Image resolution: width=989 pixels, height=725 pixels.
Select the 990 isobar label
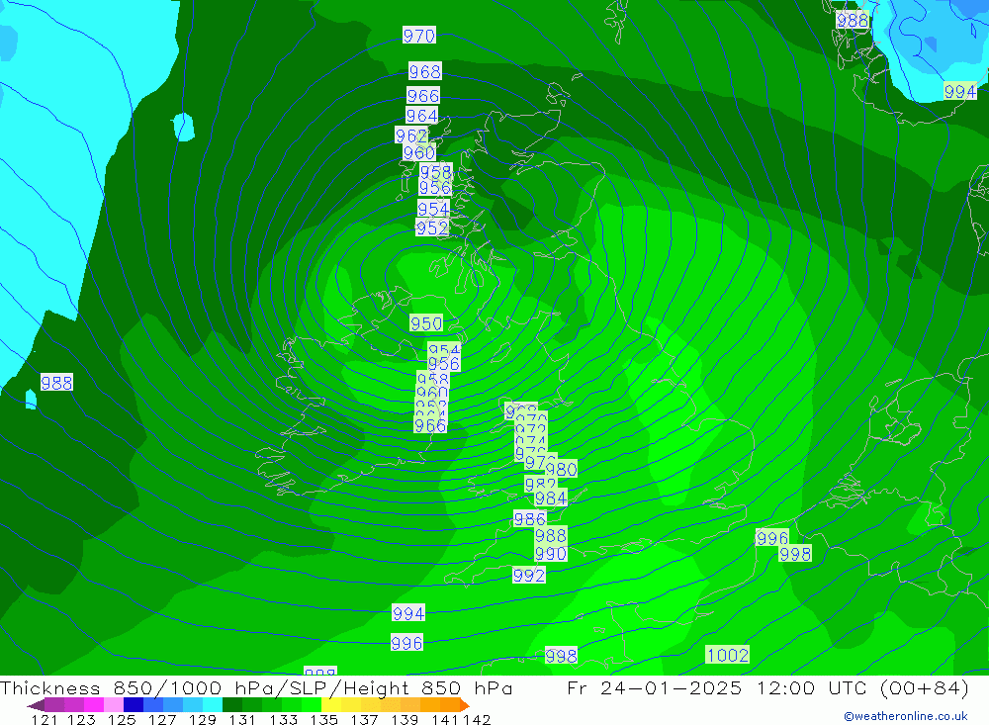(551, 553)
